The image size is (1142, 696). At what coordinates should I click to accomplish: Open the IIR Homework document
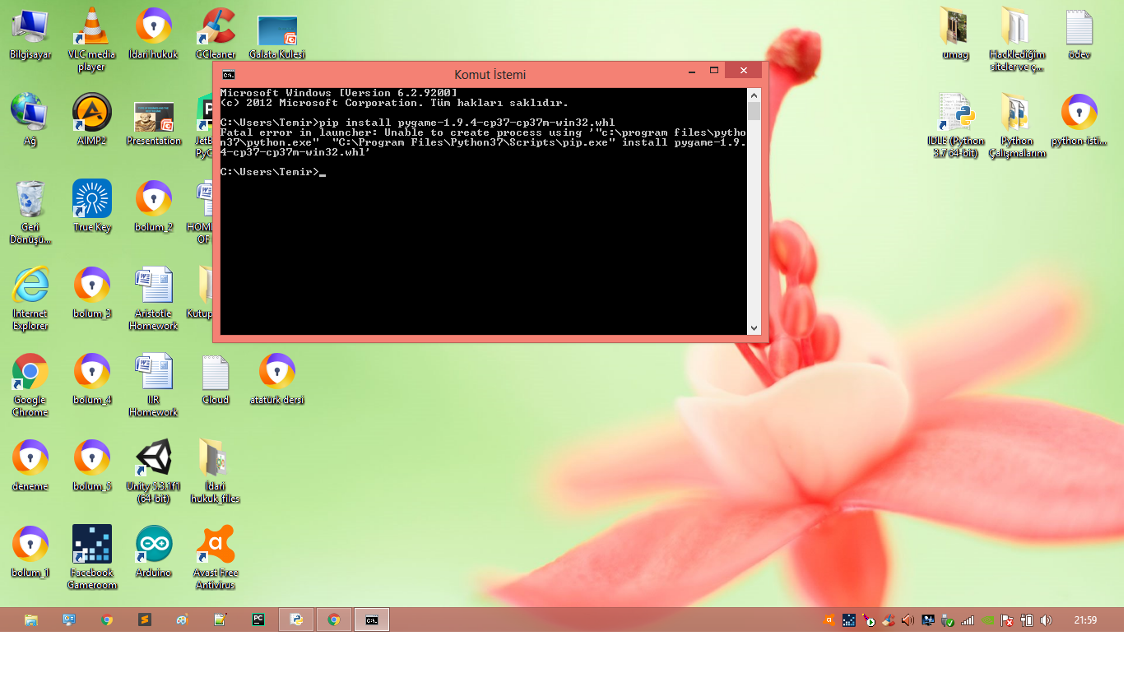153,384
